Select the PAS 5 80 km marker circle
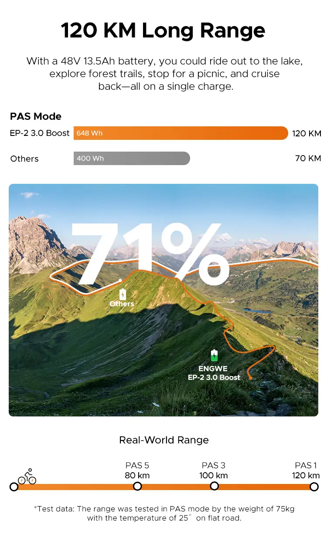The width and height of the screenshot is (327, 548). click(x=137, y=486)
